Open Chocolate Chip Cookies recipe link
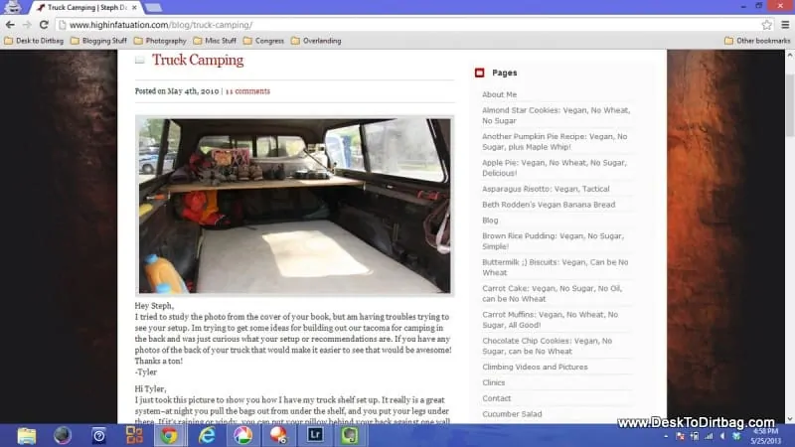 point(548,346)
